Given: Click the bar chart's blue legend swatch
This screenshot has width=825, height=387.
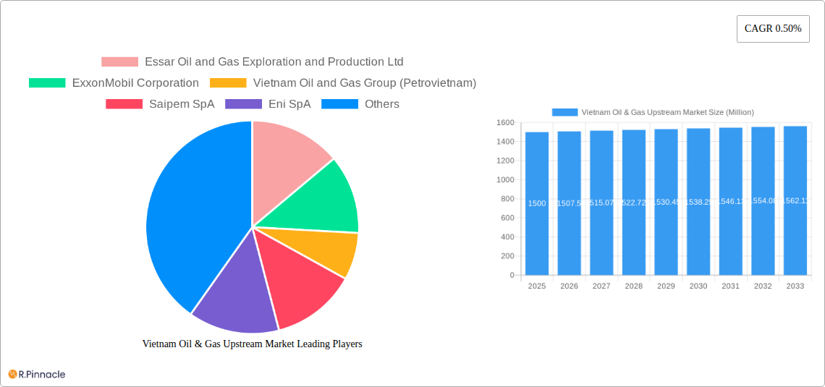Looking at the screenshot, I should (564, 112).
